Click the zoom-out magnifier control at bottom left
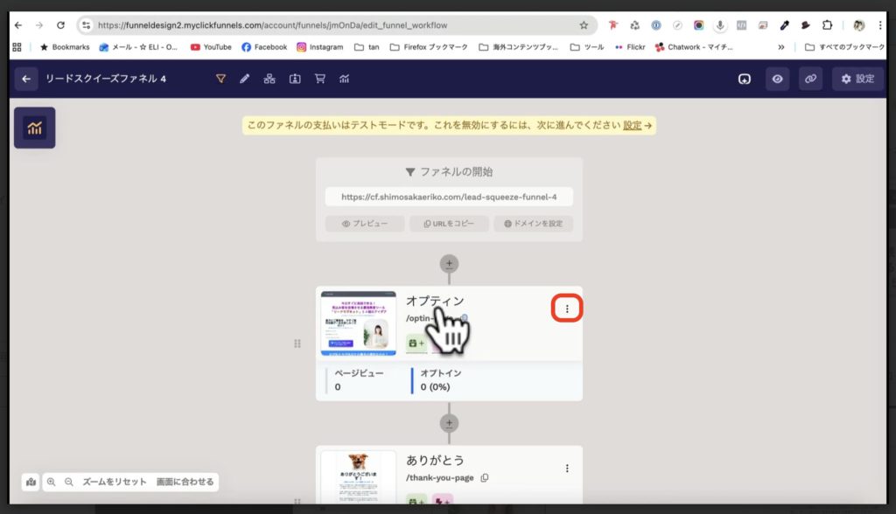Image resolution: width=896 pixels, height=514 pixels. 70,482
